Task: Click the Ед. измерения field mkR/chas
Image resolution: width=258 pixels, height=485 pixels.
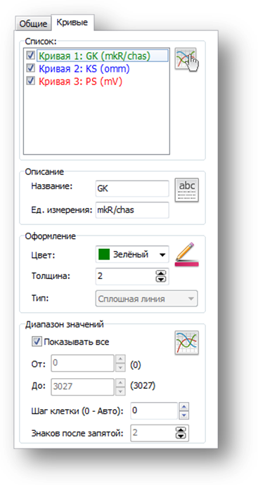Action: [132, 210]
